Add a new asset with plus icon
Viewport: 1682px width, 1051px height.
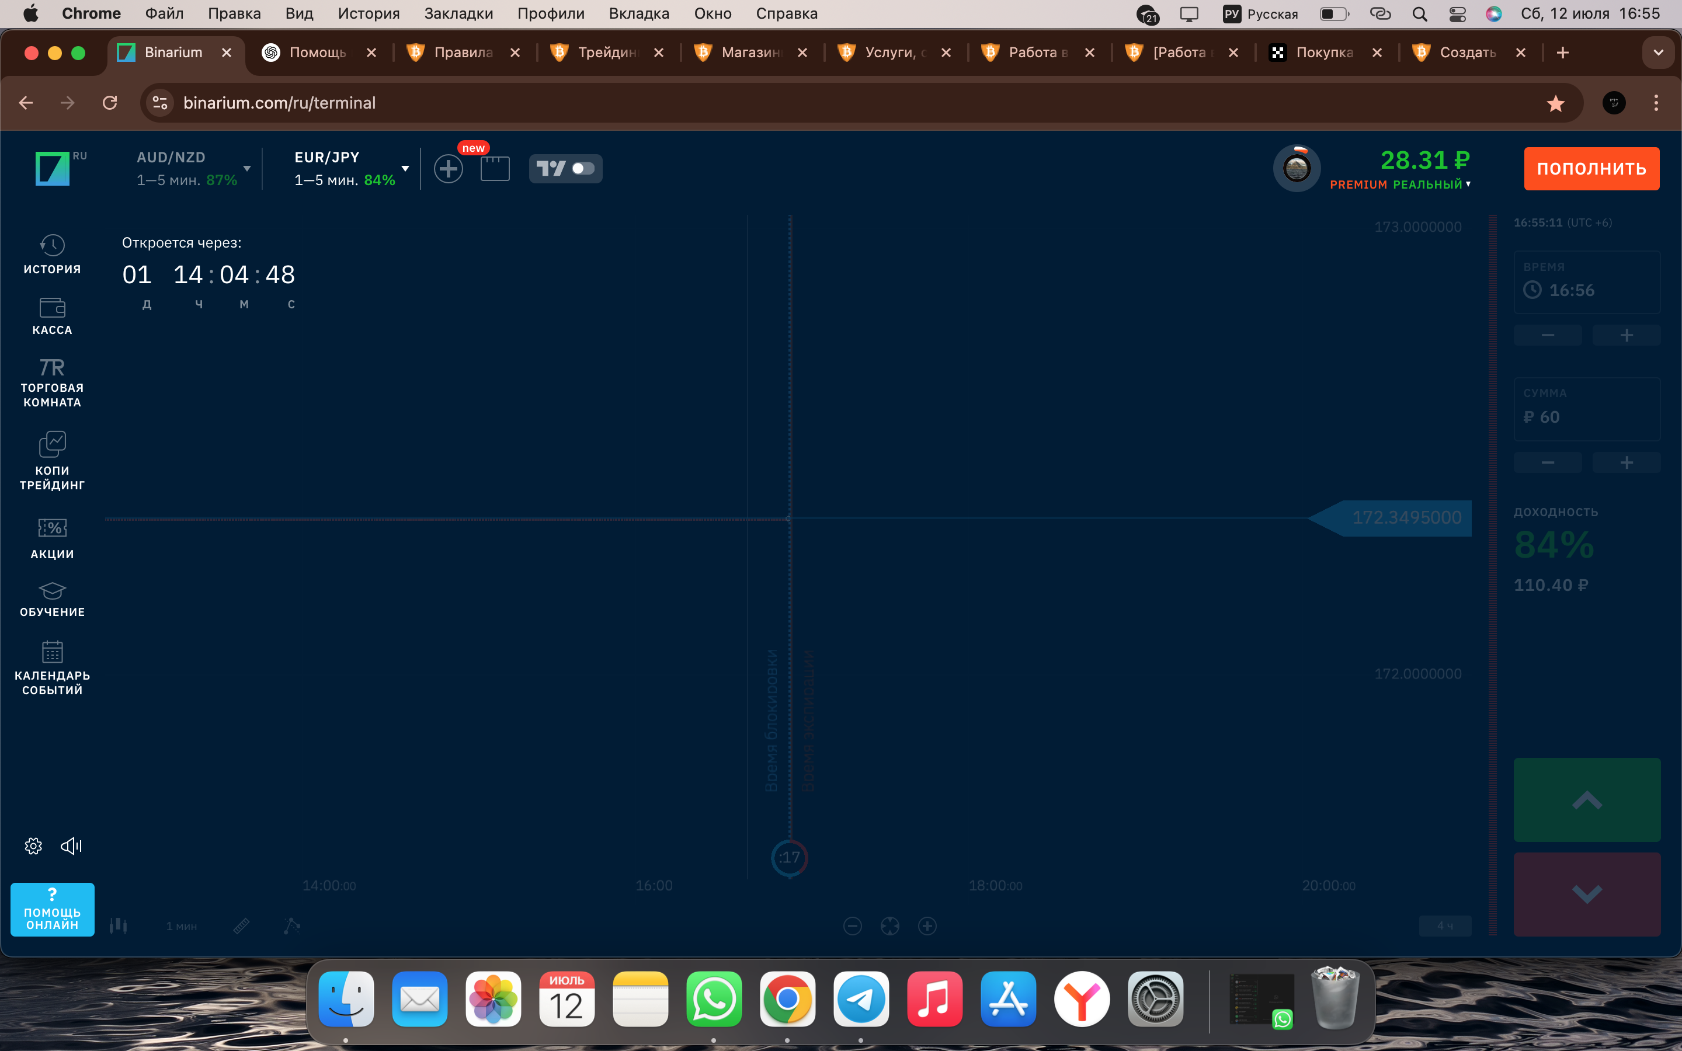click(449, 169)
